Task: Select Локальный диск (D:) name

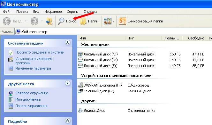Action: (101, 60)
